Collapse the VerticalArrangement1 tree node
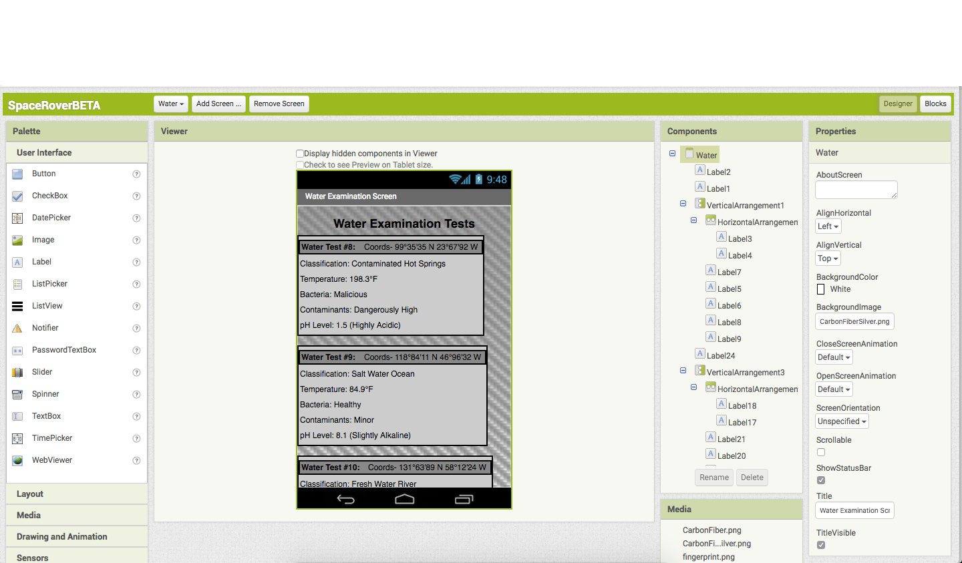This screenshot has height=563, width=962. (x=683, y=203)
